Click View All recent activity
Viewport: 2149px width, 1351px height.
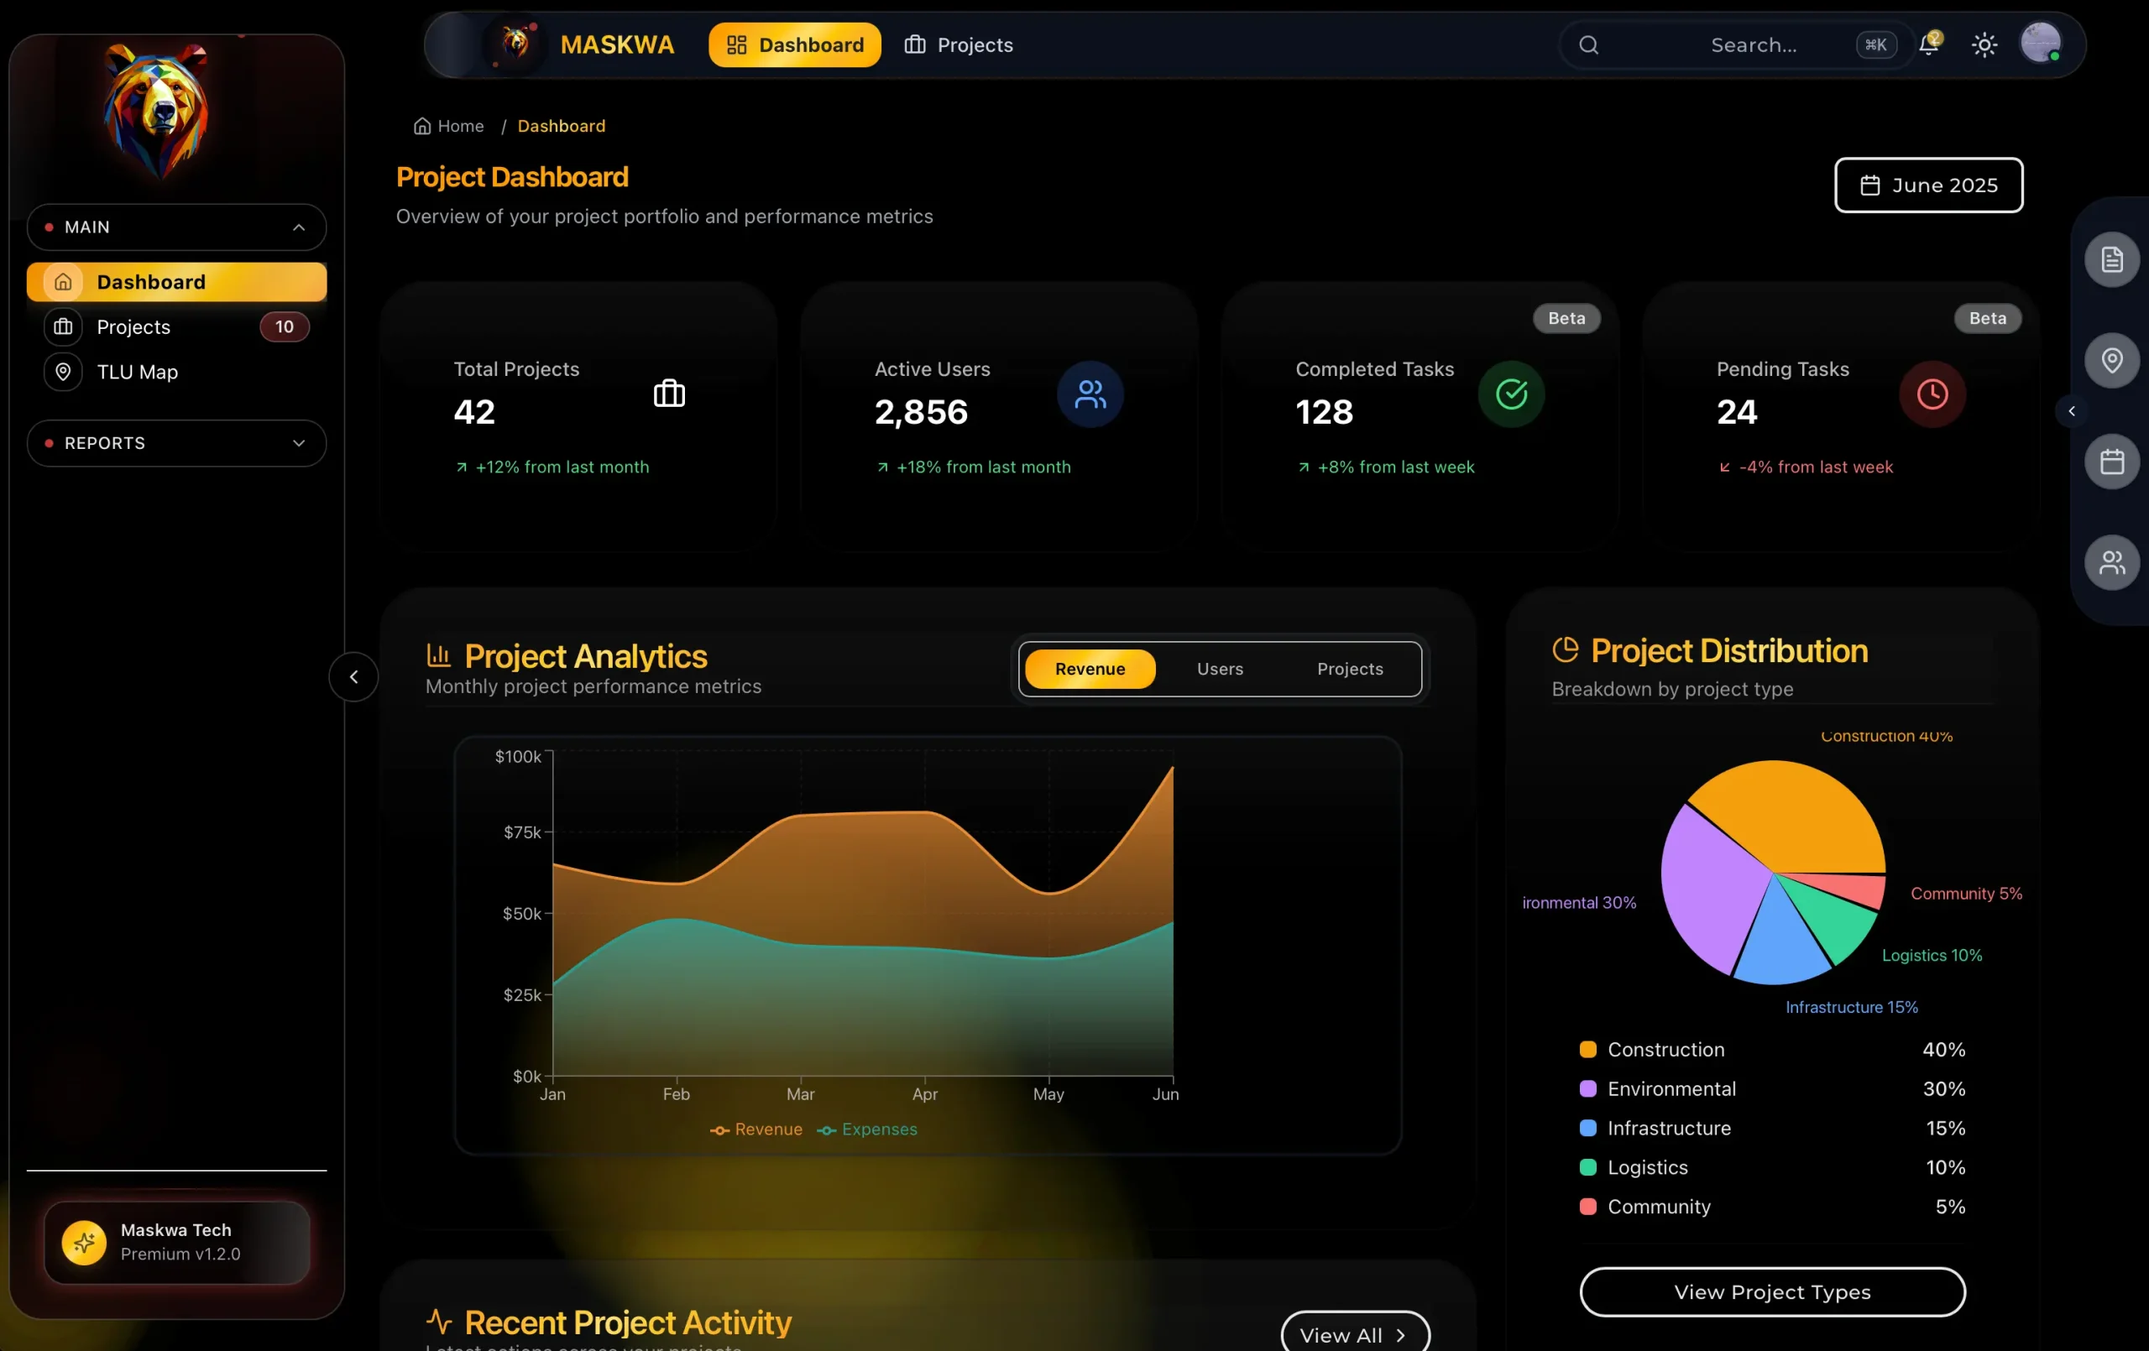click(1355, 1333)
